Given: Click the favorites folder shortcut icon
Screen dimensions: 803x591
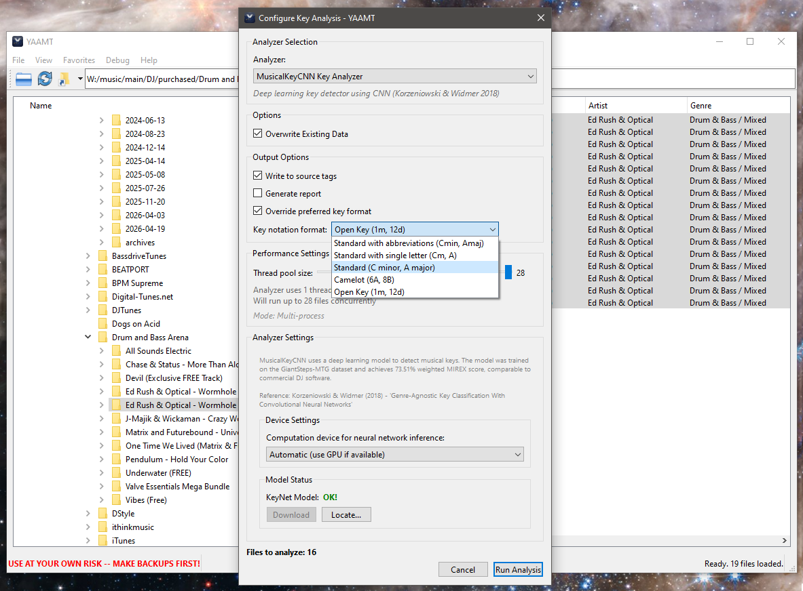Looking at the screenshot, I should (x=64, y=79).
